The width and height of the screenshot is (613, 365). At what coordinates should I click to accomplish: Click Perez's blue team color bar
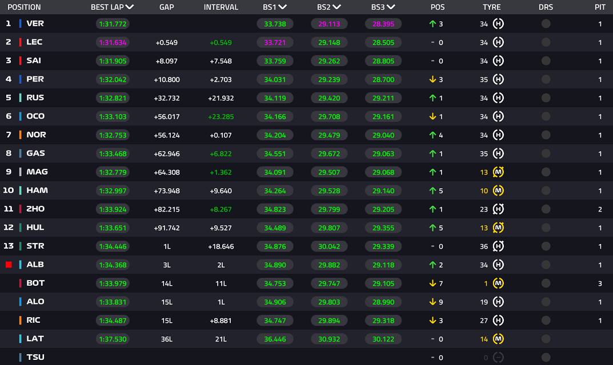tap(21, 79)
